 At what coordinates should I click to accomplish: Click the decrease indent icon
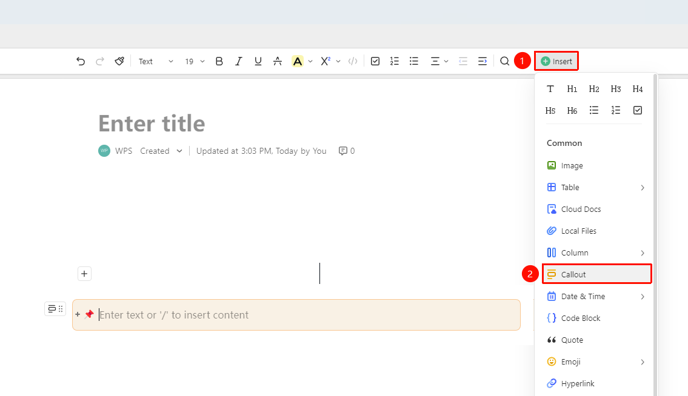(x=463, y=61)
